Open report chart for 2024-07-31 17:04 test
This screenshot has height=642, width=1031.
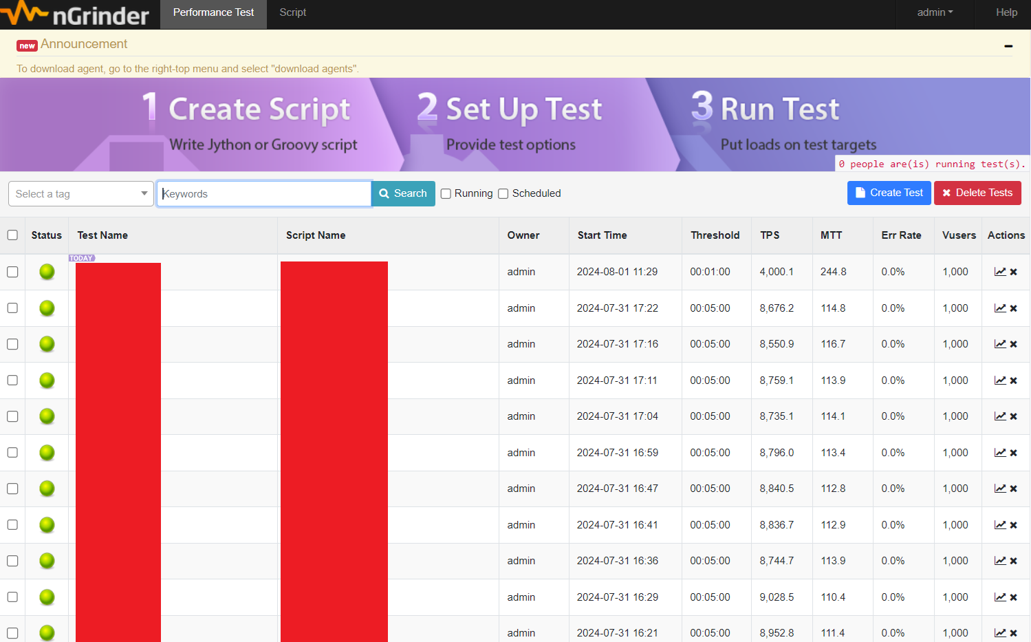coord(1000,416)
